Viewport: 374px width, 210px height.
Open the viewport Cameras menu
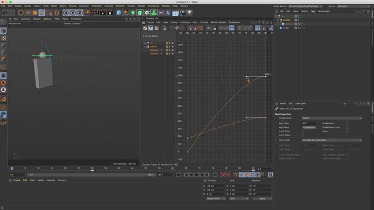tap(26, 19)
